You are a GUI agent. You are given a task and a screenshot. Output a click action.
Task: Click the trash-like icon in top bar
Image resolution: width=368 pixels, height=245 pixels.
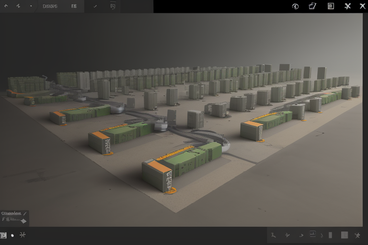pos(113,6)
